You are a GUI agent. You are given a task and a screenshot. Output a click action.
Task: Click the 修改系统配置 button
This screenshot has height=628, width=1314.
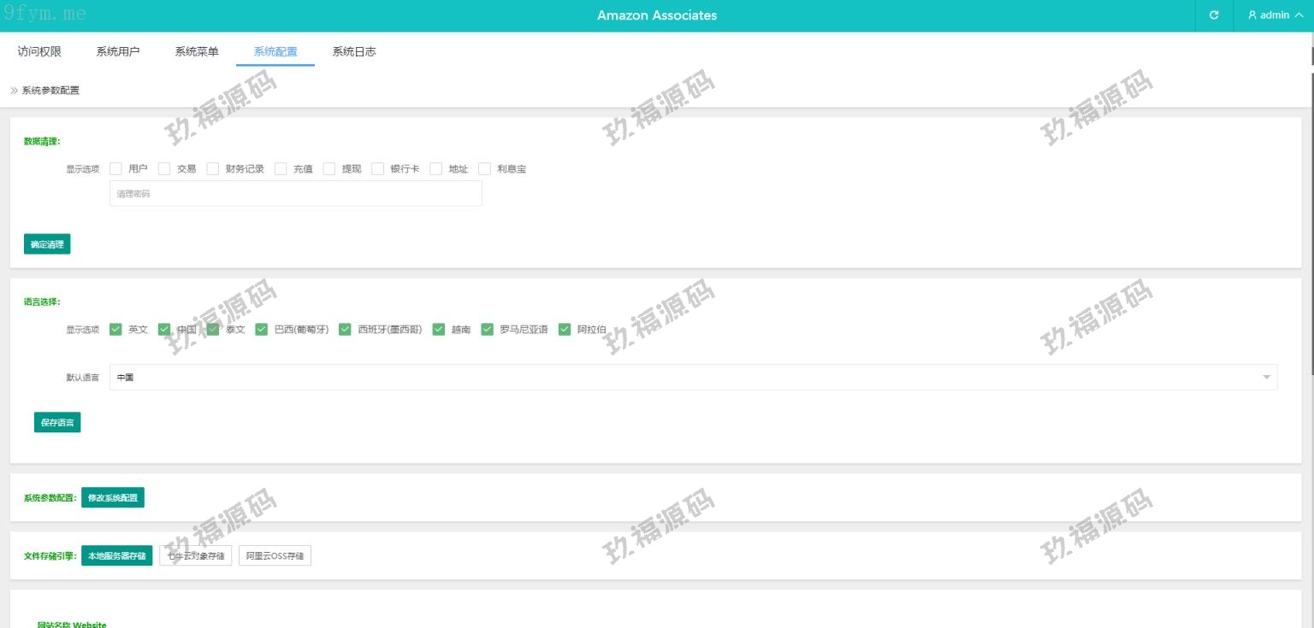click(113, 497)
